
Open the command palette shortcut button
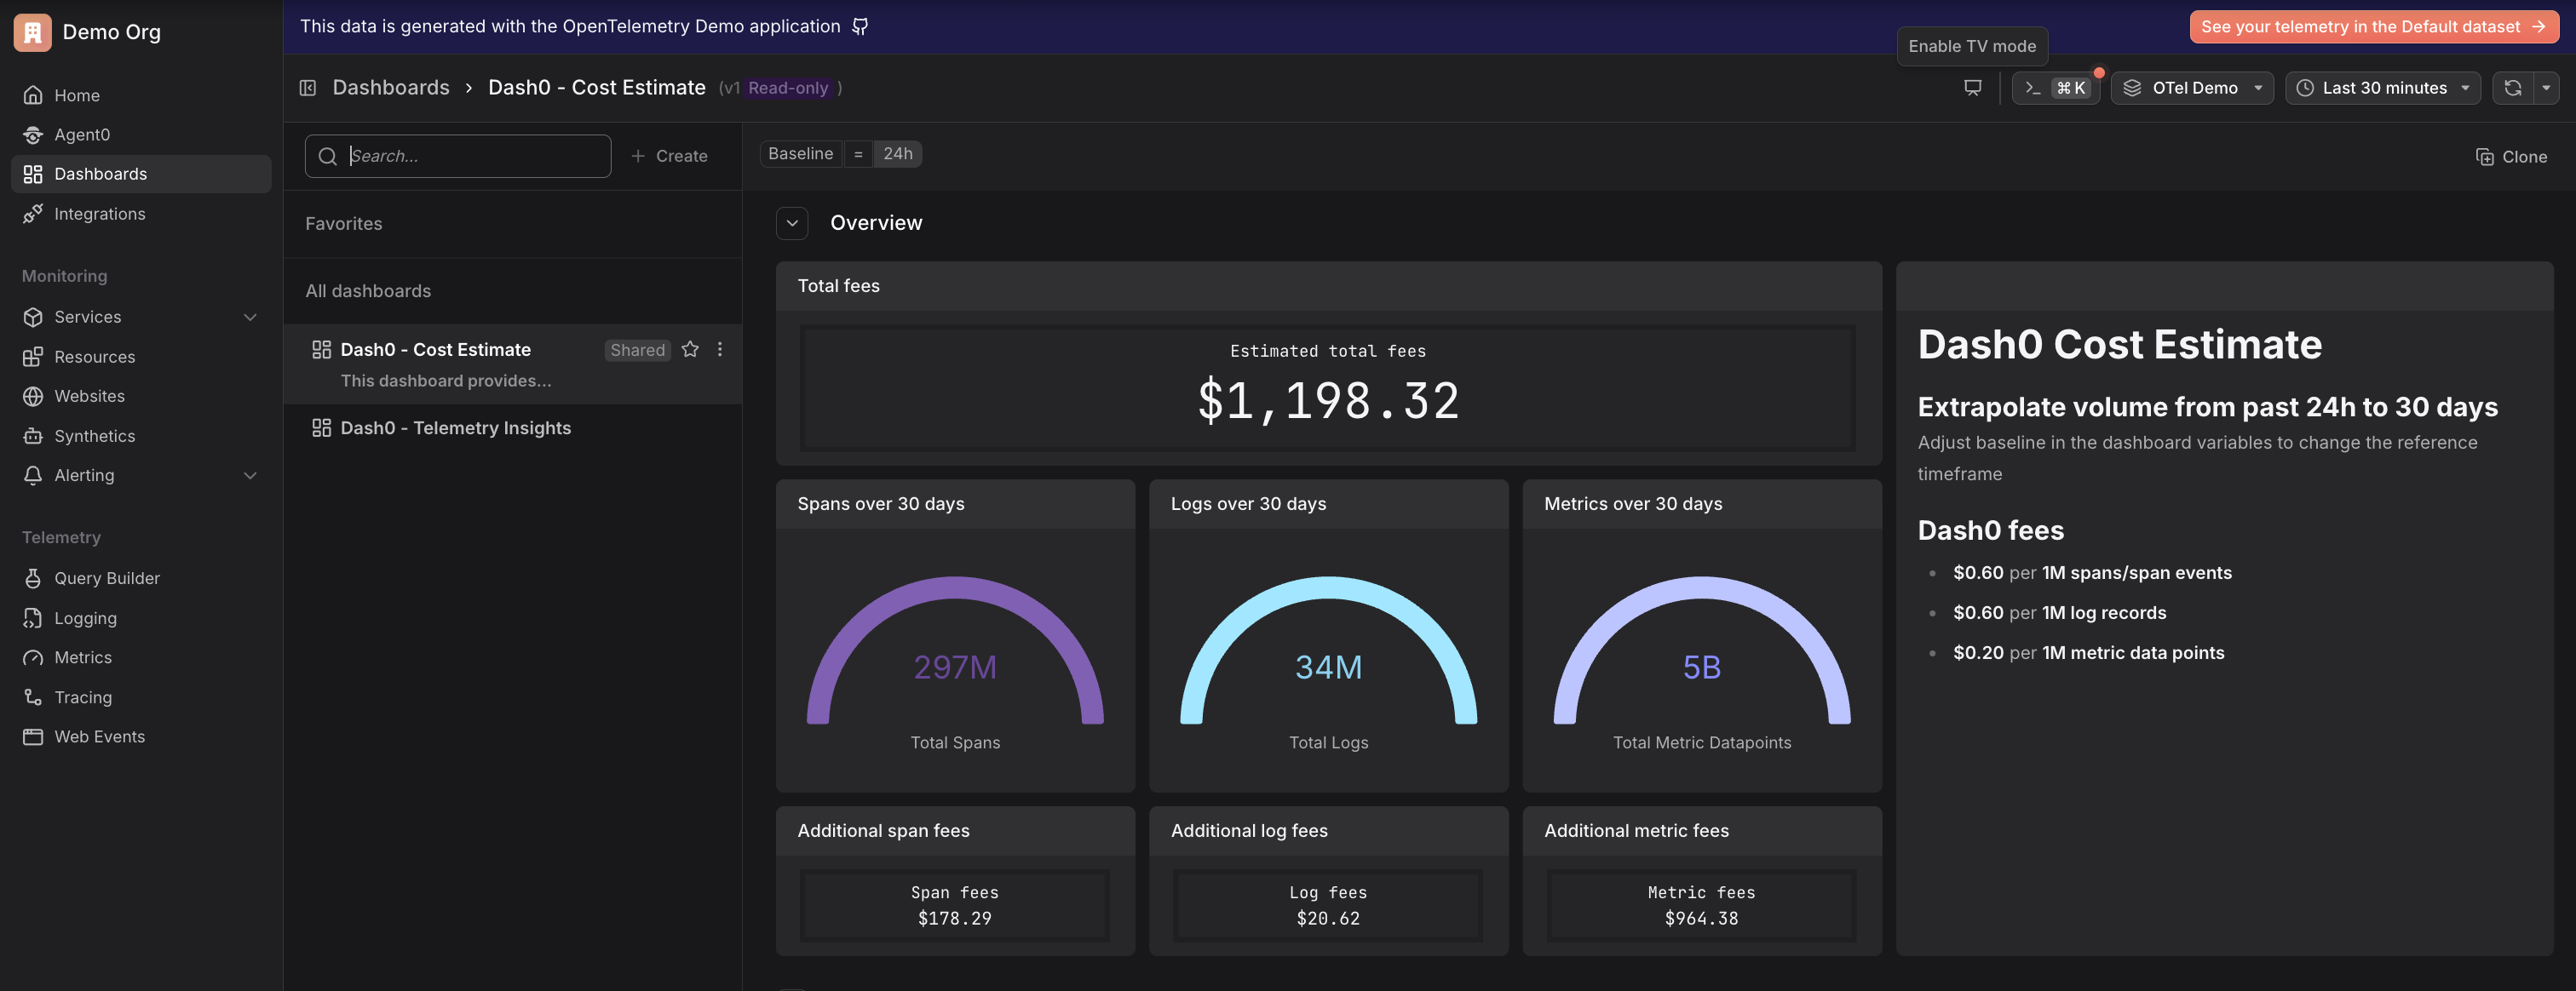click(2055, 88)
